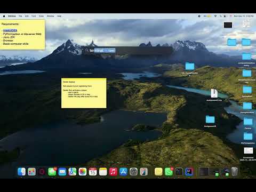Open Notes app in the Dock
256x192 pixels.
click(x=103, y=172)
